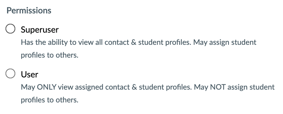Click 'May NOT assign student' in User description
The width and height of the screenshot is (283, 114).
point(234,87)
